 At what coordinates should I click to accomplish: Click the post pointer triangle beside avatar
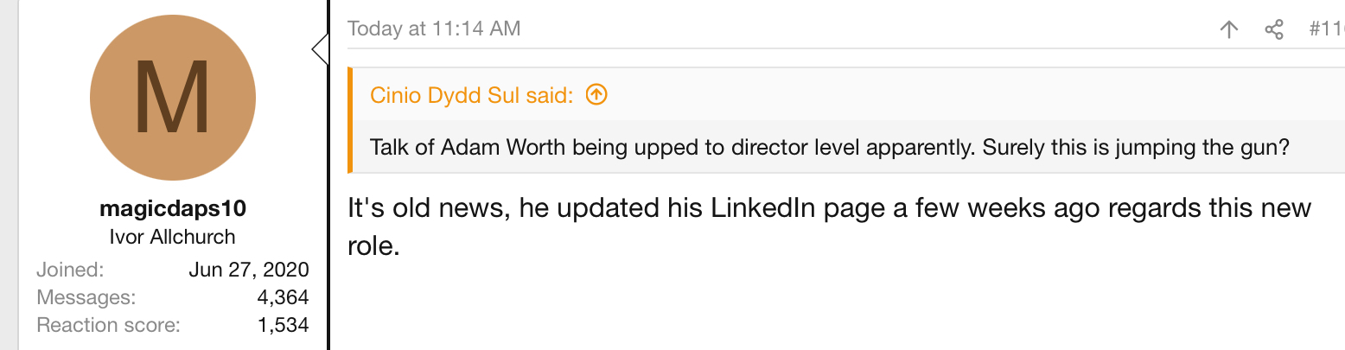point(320,48)
